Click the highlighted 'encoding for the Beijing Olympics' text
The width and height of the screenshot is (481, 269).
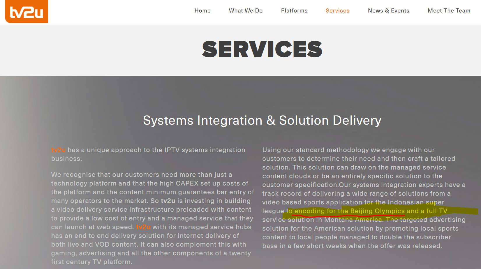point(350,211)
